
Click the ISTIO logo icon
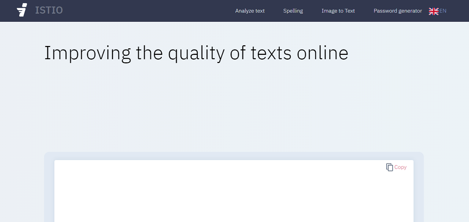point(22,10)
